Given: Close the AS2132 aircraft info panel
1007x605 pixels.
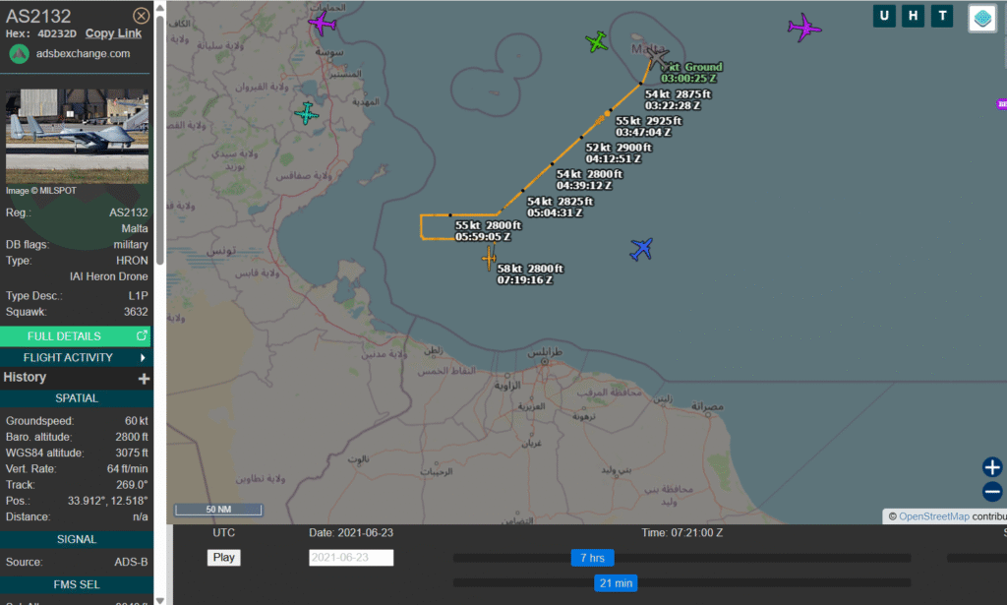Looking at the screenshot, I should coord(142,16).
